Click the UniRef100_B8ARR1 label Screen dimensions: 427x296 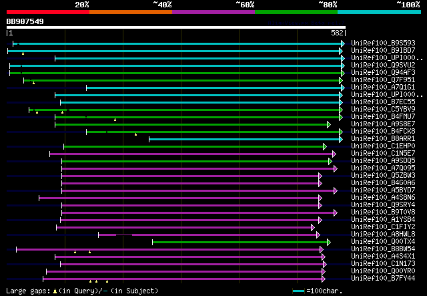(383, 139)
